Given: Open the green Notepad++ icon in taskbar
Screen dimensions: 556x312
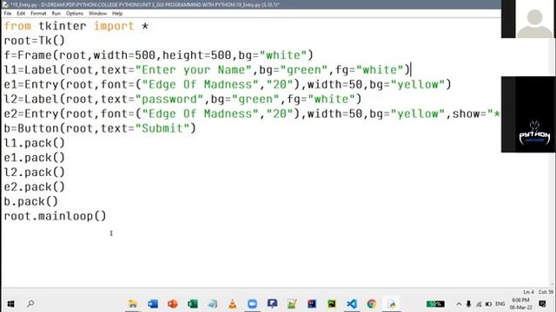Looking at the screenshot, I should point(292,304).
